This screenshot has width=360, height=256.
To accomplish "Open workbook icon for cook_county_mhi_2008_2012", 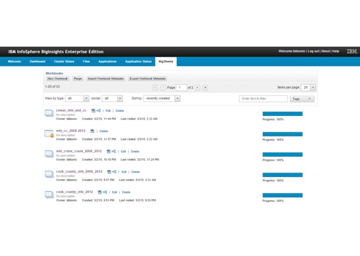I will coord(49,174).
